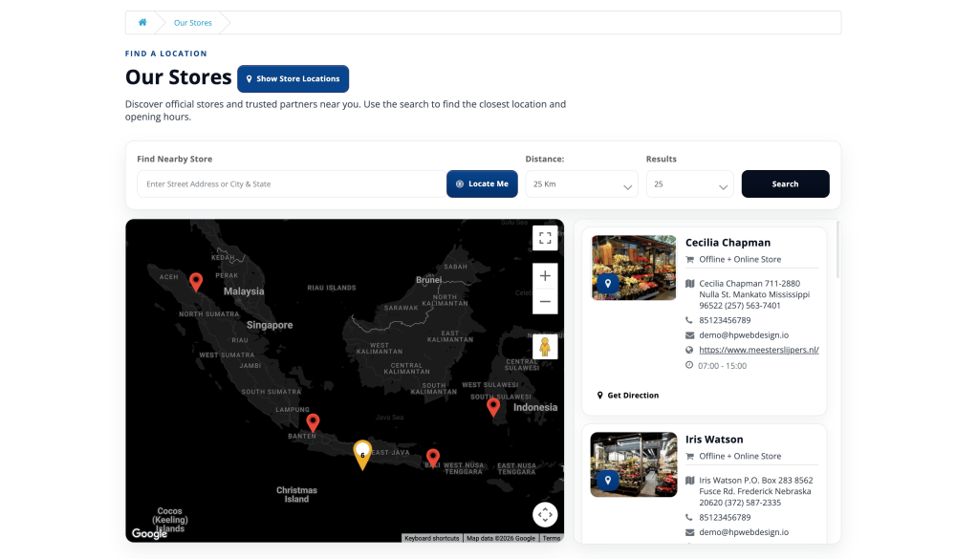Open Iris Watson store thumbnail image
The height and width of the screenshot is (559, 956).
(633, 464)
